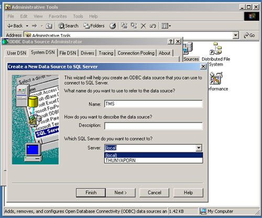Expand the Address bar dropdown arrow
This screenshot has width=262, height=218.
point(236,35)
